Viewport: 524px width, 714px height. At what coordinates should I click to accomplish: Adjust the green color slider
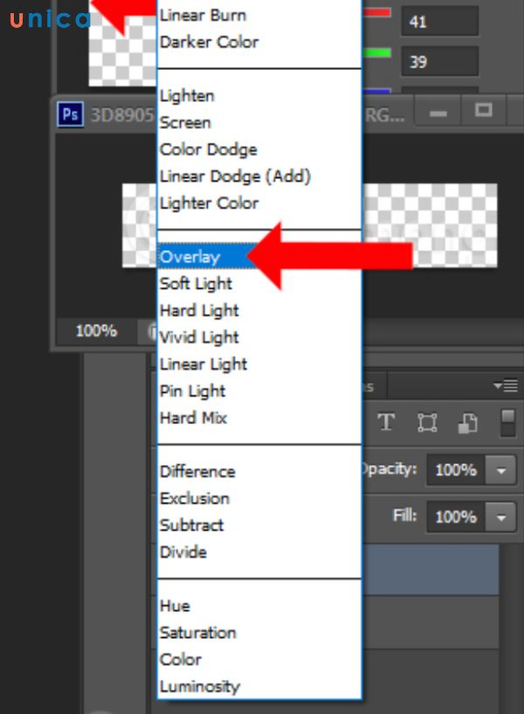pyautogui.click(x=376, y=53)
